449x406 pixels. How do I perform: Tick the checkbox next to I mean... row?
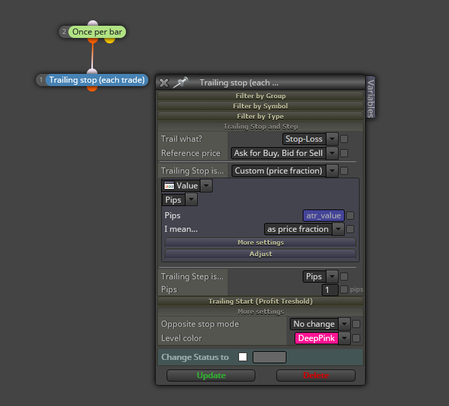point(350,229)
